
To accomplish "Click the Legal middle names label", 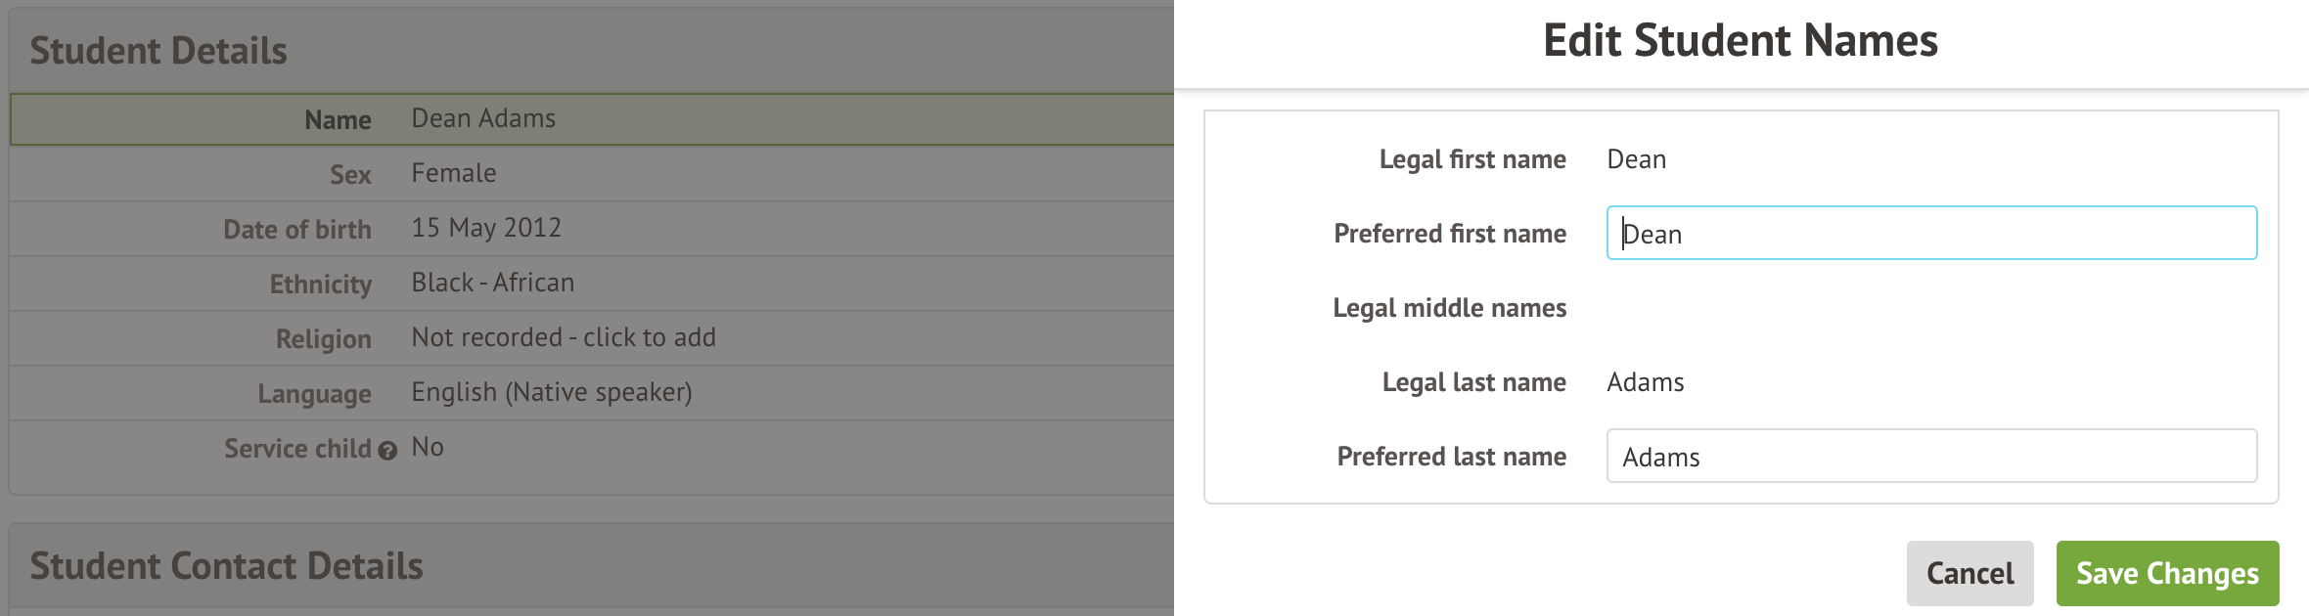I will pyautogui.click(x=1449, y=308).
